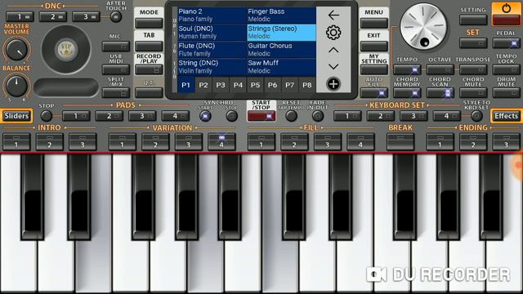Adjust the MASTER VOLUME knob
The image size is (523, 294).
coord(16,50)
